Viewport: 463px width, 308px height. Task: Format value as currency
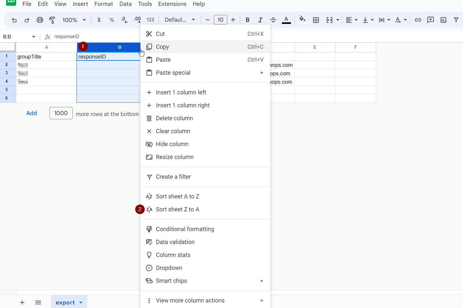tap(99, 20)
